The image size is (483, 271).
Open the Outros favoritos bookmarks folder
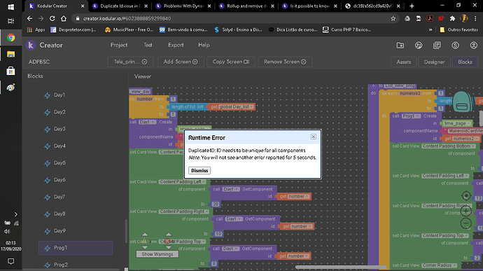458,30
